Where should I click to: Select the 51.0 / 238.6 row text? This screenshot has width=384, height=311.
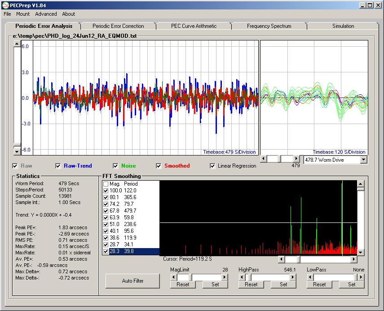click(123, 224)
